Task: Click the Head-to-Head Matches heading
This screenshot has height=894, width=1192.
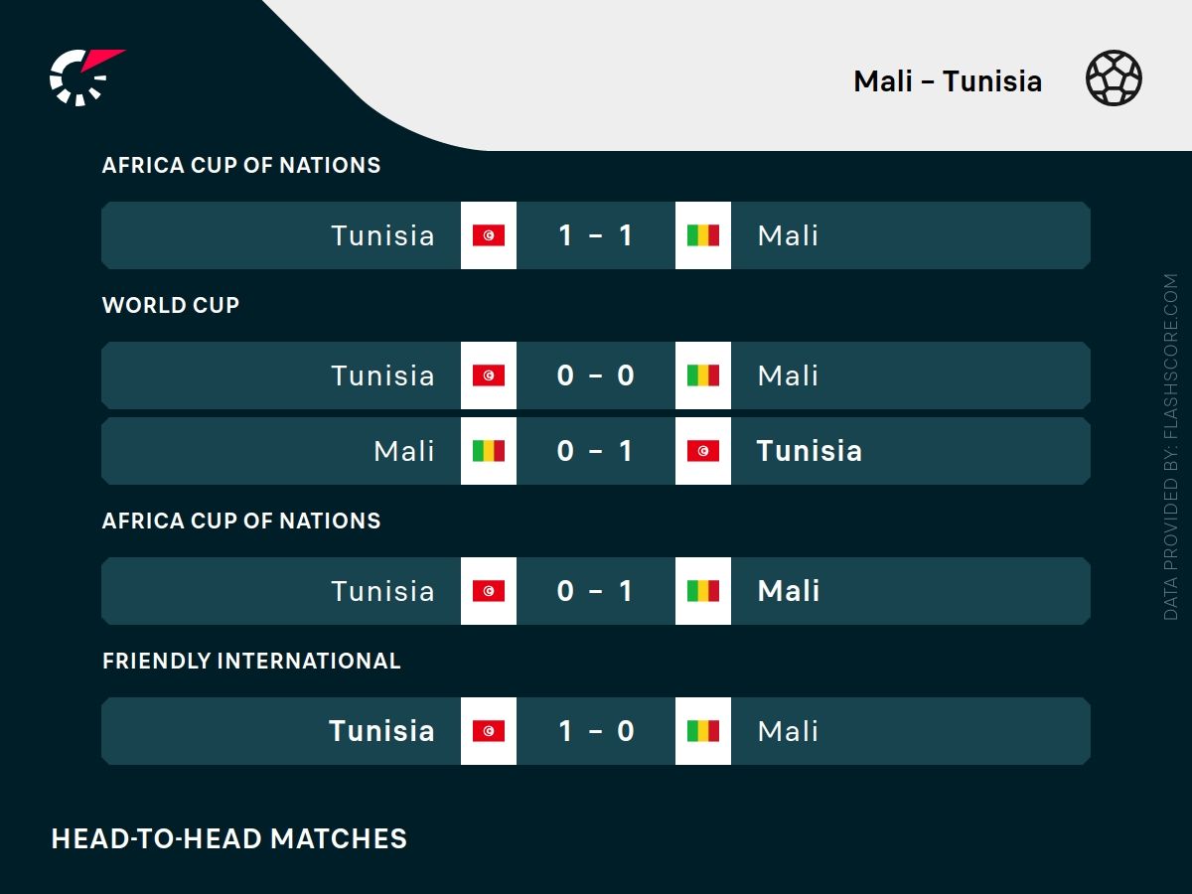Action: [x=229, y=838]
